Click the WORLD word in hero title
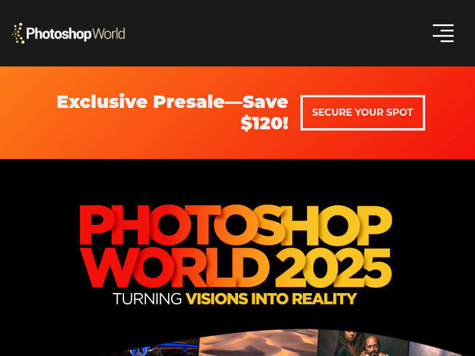The image size is (475, 356). (x=174, y=268)
